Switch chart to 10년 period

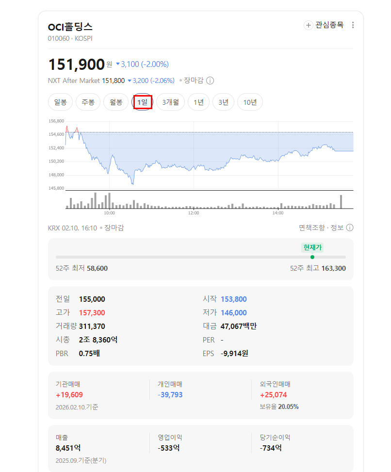click(x=250, y=102)
